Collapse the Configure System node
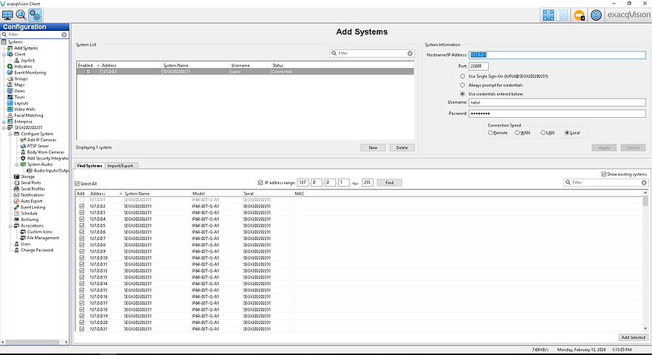652x355 pixels. point(10,134)
